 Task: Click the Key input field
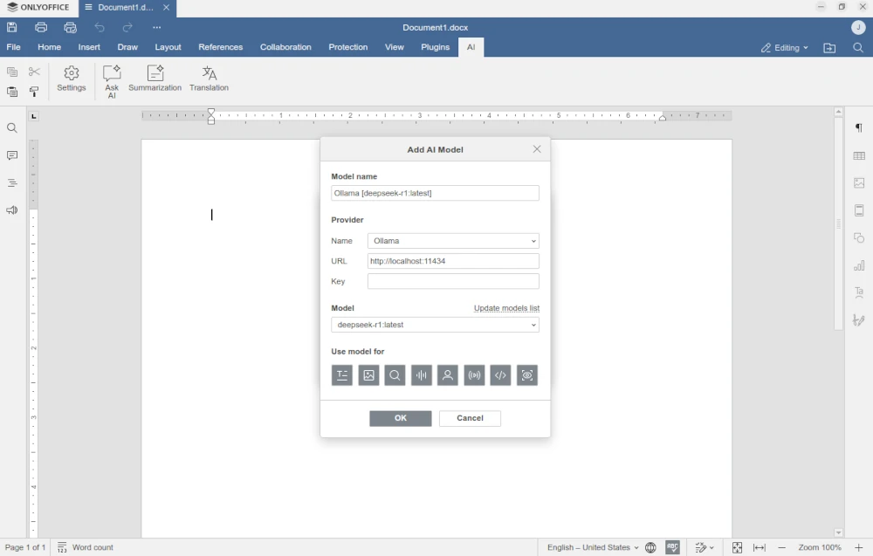[x=453, y=281]
